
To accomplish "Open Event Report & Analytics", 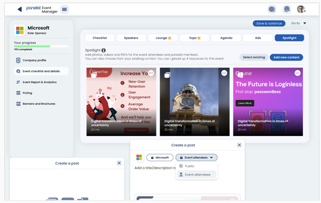I will (x=41, y=82).
